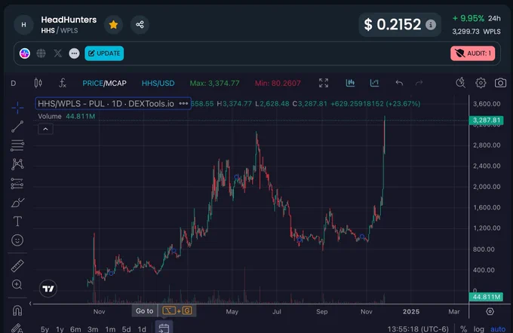Open the timezone 13:55:18 (UTC-6) menu
Viewport: 513px width, 333px height.
418,328
